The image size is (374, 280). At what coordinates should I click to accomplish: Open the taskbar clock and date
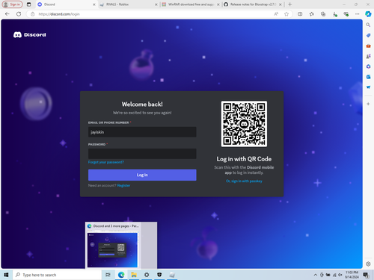(352, 275)
